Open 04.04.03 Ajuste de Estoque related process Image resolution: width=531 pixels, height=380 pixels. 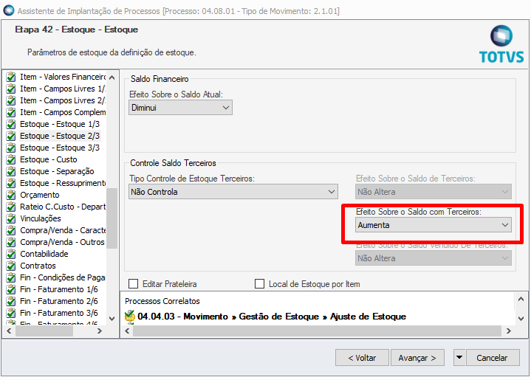pyautogui.click(x=272, y=317)
